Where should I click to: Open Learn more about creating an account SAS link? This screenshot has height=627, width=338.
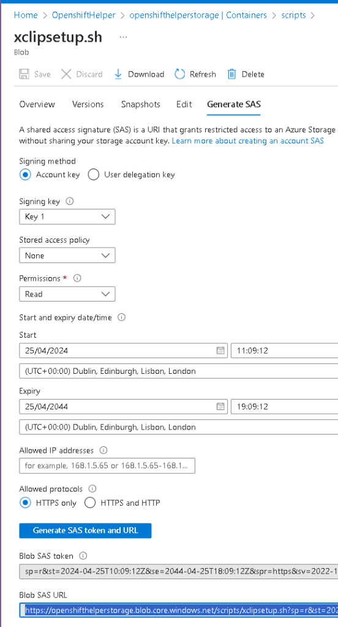pyautogui.click(x=248, y=141)
